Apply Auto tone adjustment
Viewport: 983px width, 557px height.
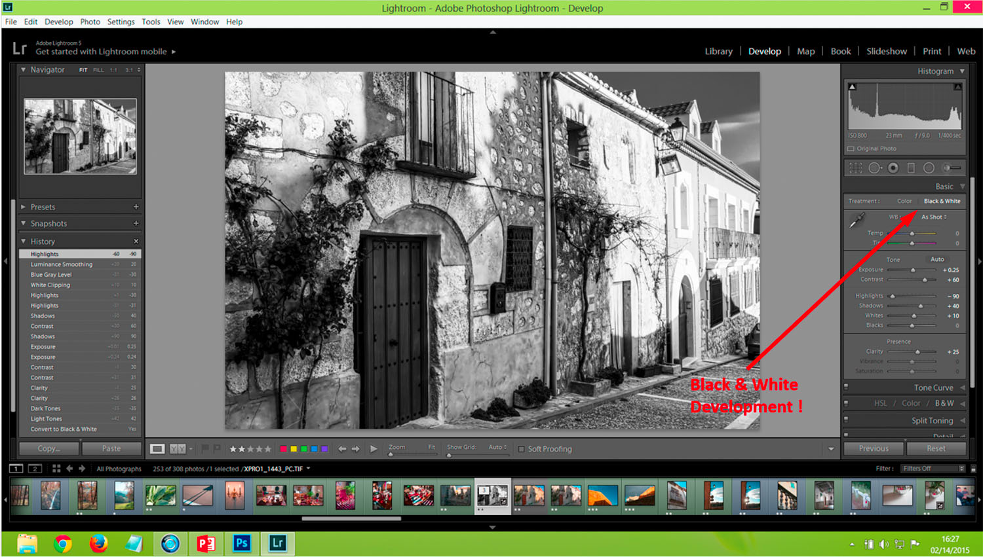point(937,259)
